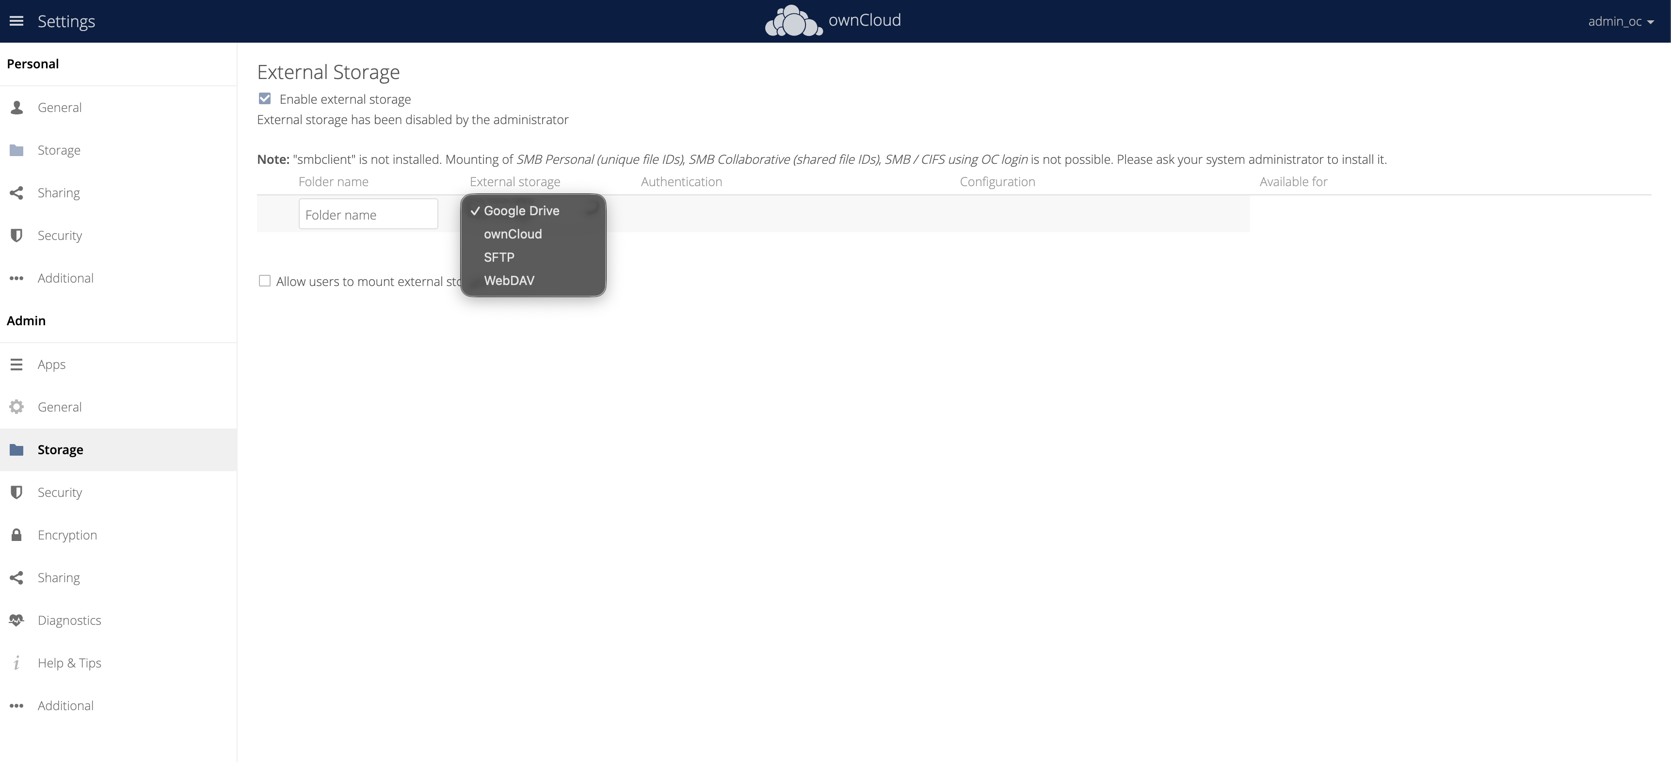Select the Diagnostics heartbeat icon
This screenshot has height=762, width=1671.
[x=16, y=620]
